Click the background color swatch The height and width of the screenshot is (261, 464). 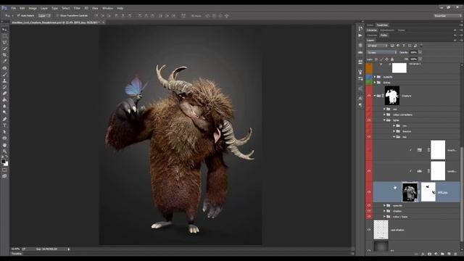(x=7, y=164)
